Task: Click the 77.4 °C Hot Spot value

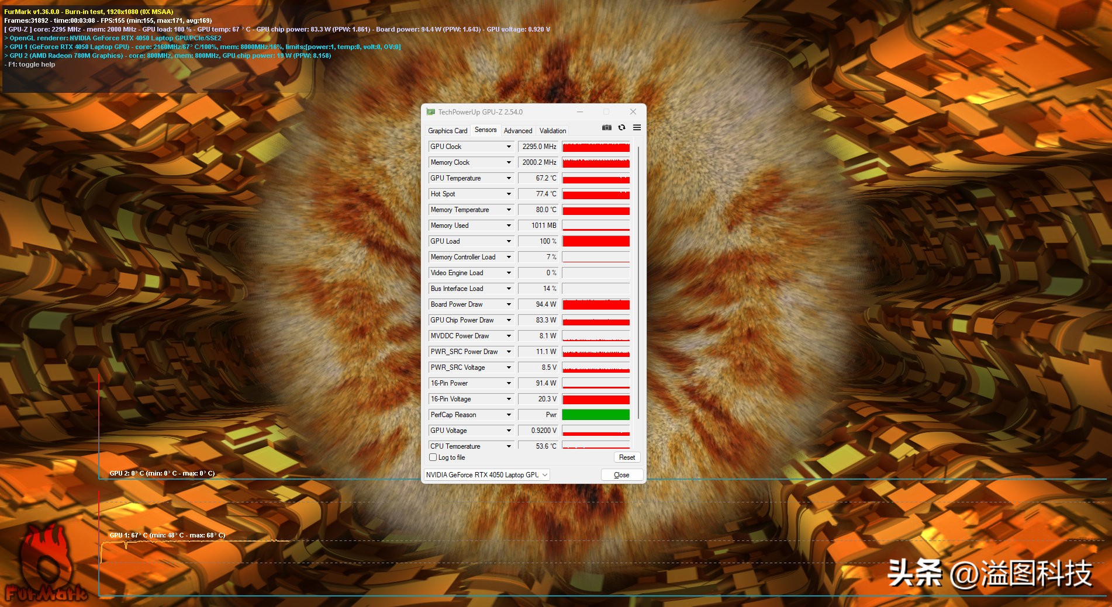Action: coord(538,194)
